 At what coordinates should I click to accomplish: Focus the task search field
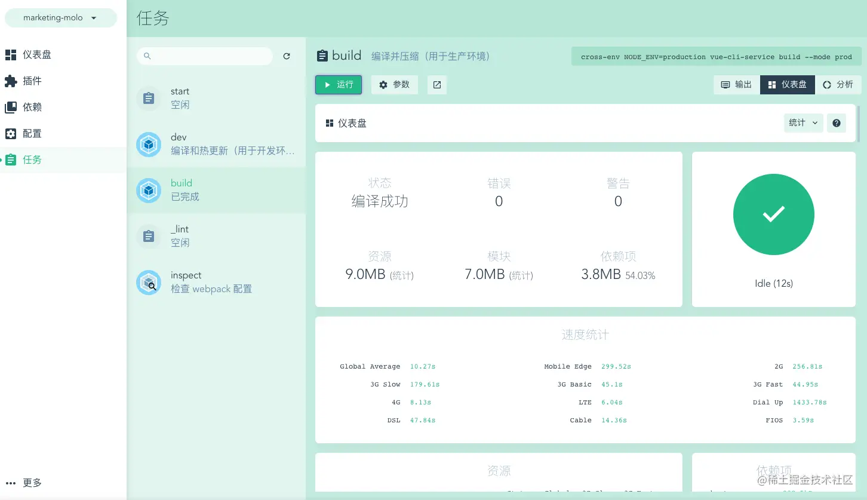(205, 56)
